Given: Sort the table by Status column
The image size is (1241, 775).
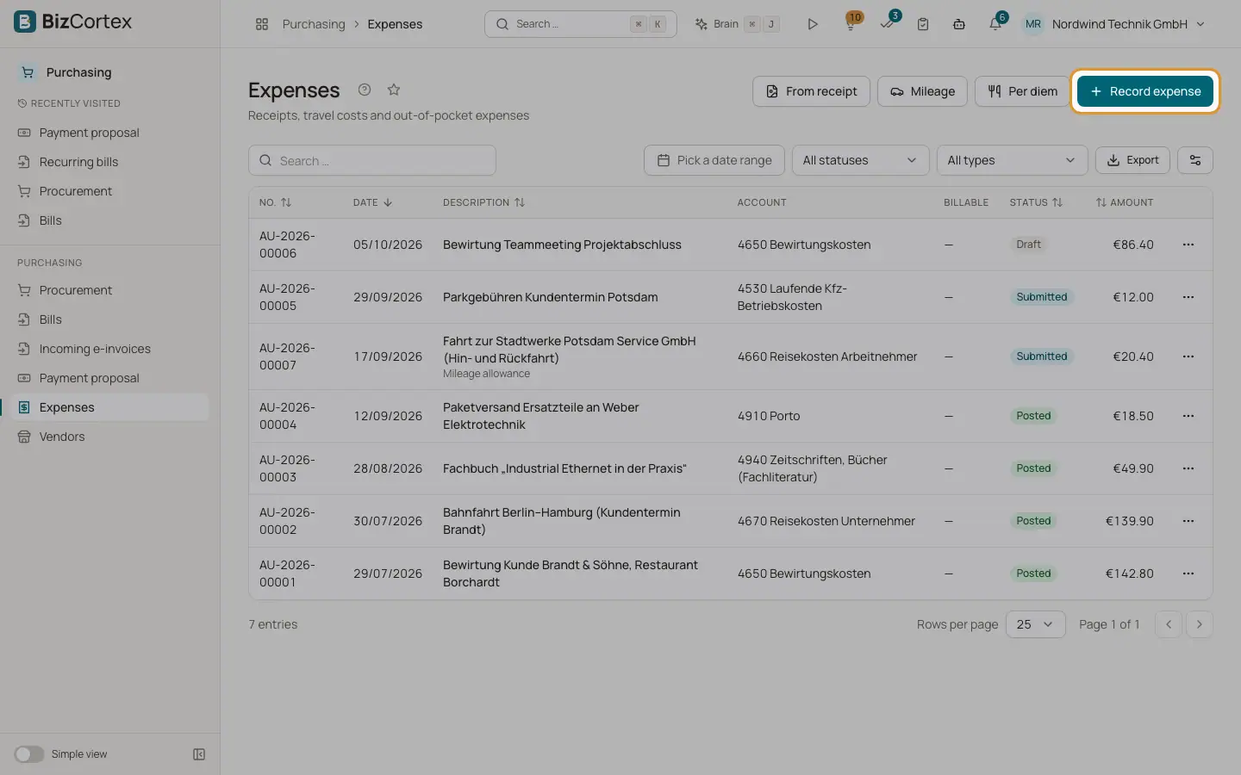Looking at the screenshot, I should tap(1036, 202).
